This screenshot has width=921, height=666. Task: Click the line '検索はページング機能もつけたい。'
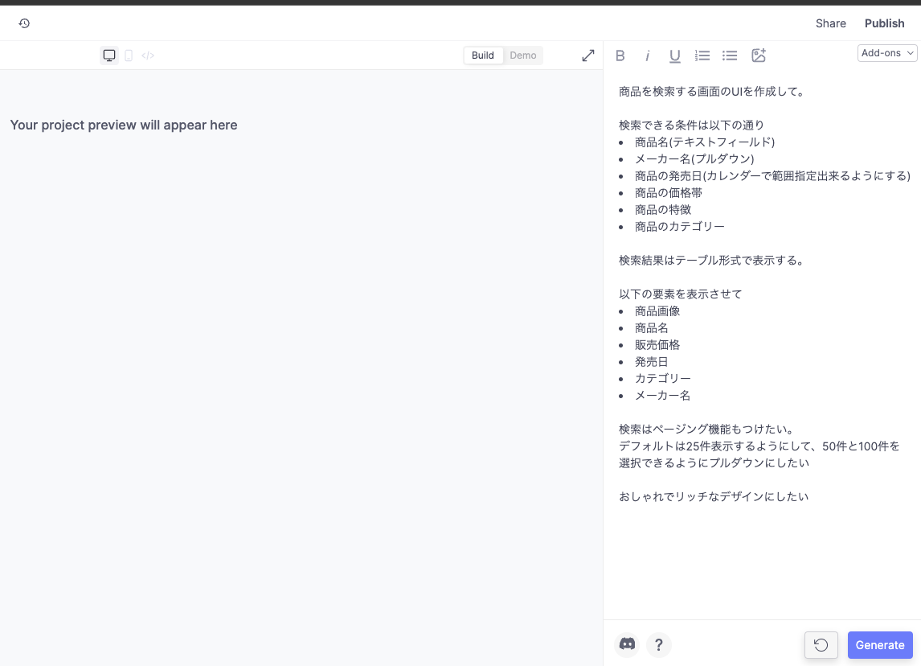pos(708,429)
